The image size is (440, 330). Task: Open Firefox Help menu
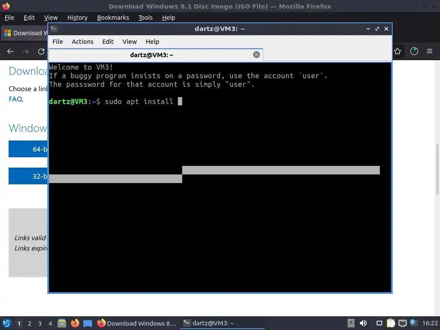(168, 18)
